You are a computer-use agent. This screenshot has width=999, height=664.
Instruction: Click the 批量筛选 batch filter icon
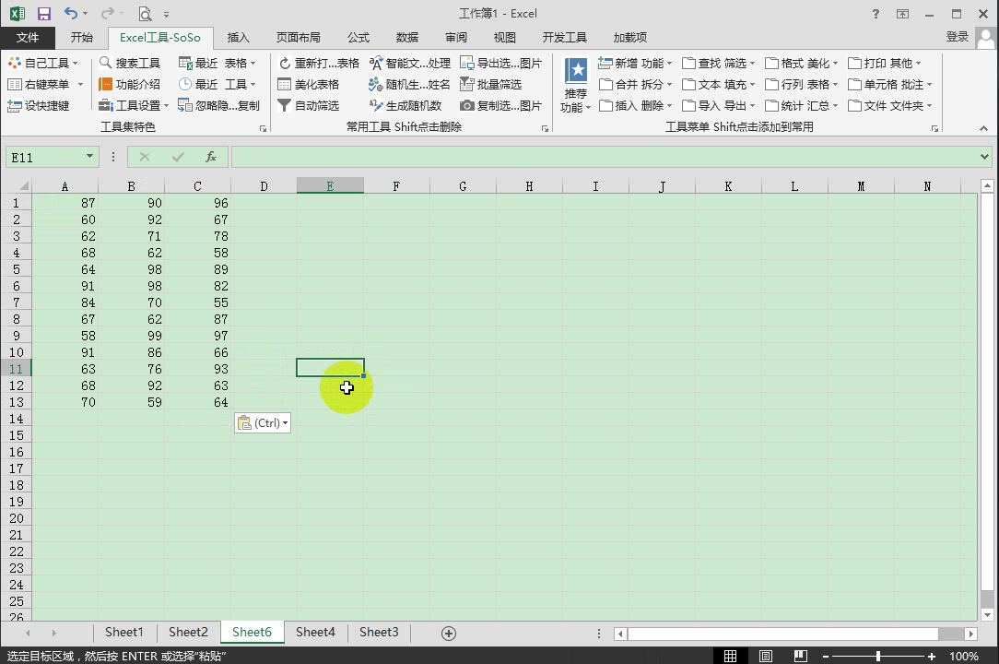(493, 84)
